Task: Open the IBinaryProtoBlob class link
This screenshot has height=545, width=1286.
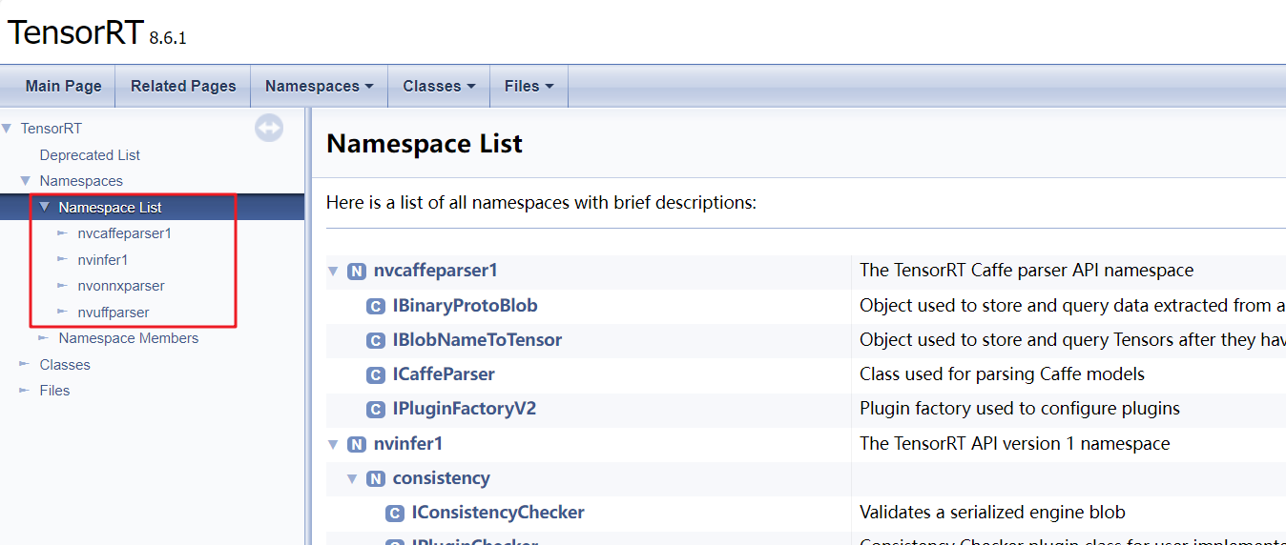Action: 466,306
